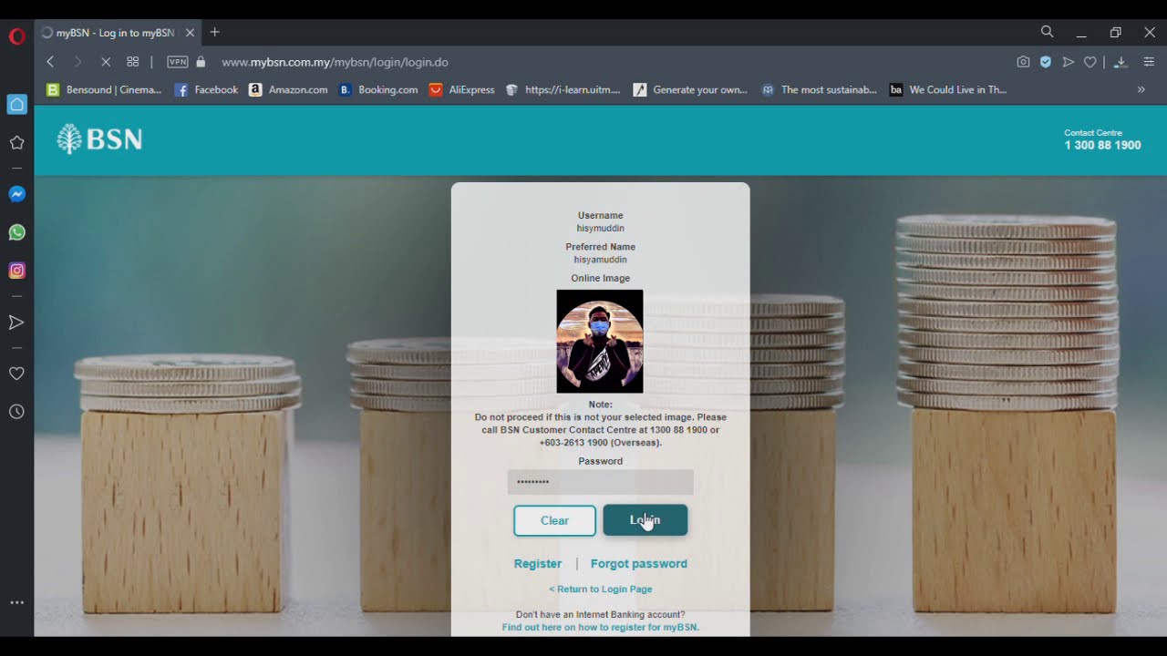Click the online security image thumbnail
Screen dimensions: 1167x656
[x=600, y=342]
